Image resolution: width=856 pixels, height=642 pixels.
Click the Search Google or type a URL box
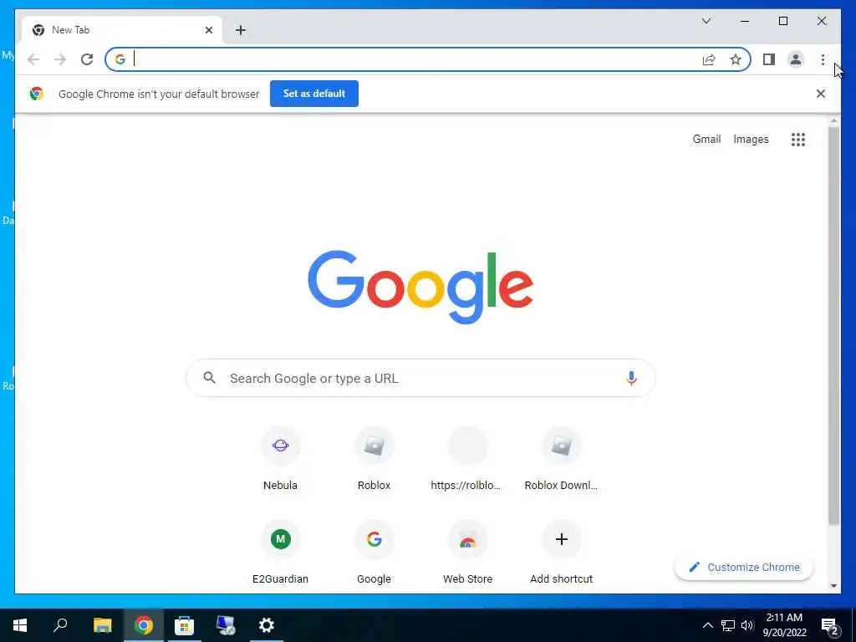point(420,378)
